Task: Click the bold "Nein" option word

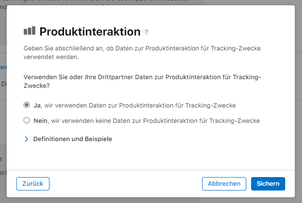Action: [x=40, y=121]
